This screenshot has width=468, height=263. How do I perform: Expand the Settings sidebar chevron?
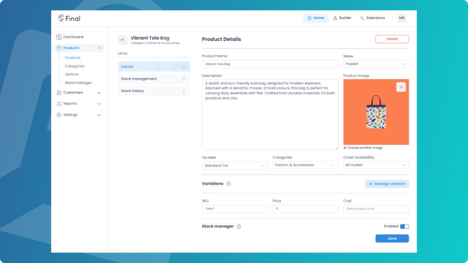pyautogui.click(x=99, y=115)
